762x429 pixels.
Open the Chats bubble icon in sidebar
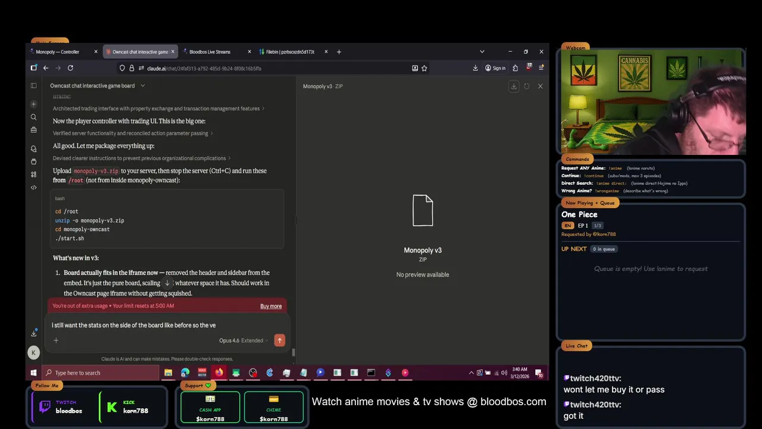[x=33, y=149]
